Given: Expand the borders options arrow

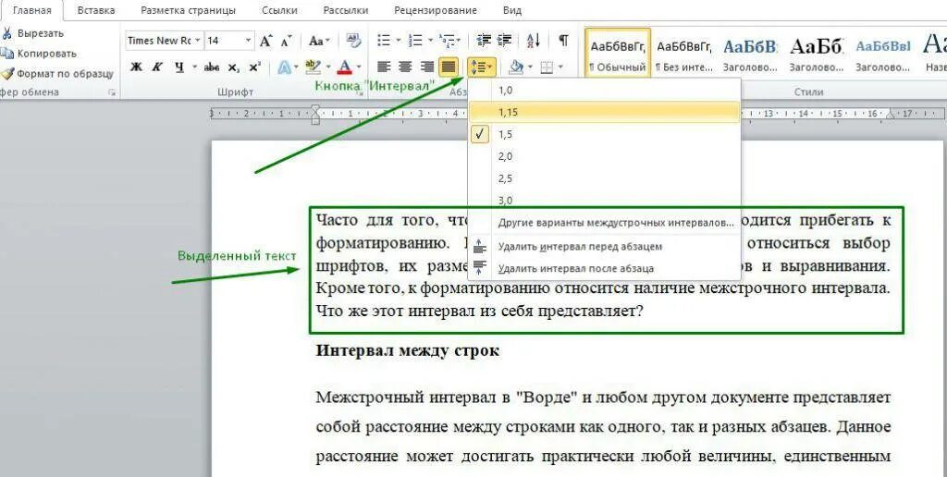Looking at the screenshot, I should tap(561, 67).
